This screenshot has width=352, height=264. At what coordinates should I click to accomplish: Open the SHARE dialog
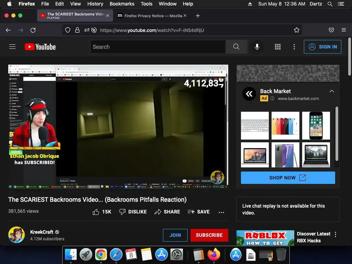pos(167,212)
